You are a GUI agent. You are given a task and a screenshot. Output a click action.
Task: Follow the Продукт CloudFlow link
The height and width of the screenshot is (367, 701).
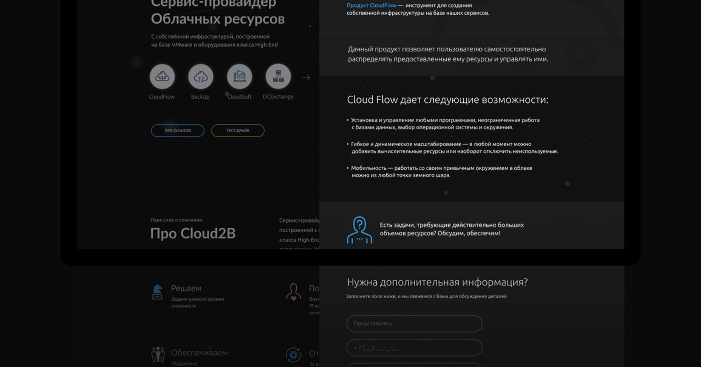click(x=371, y=6)
